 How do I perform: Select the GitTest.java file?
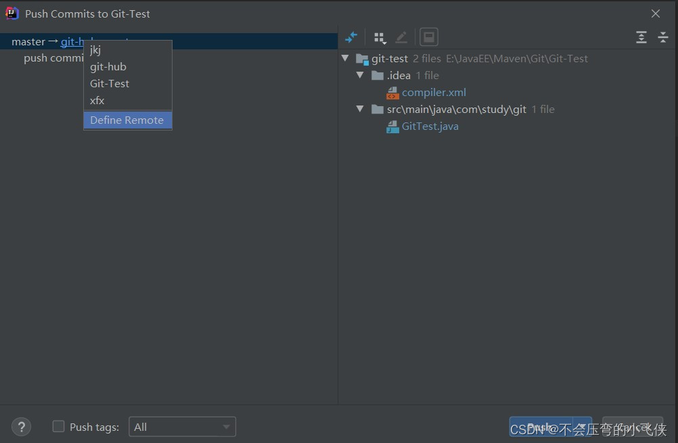[430, 126]
